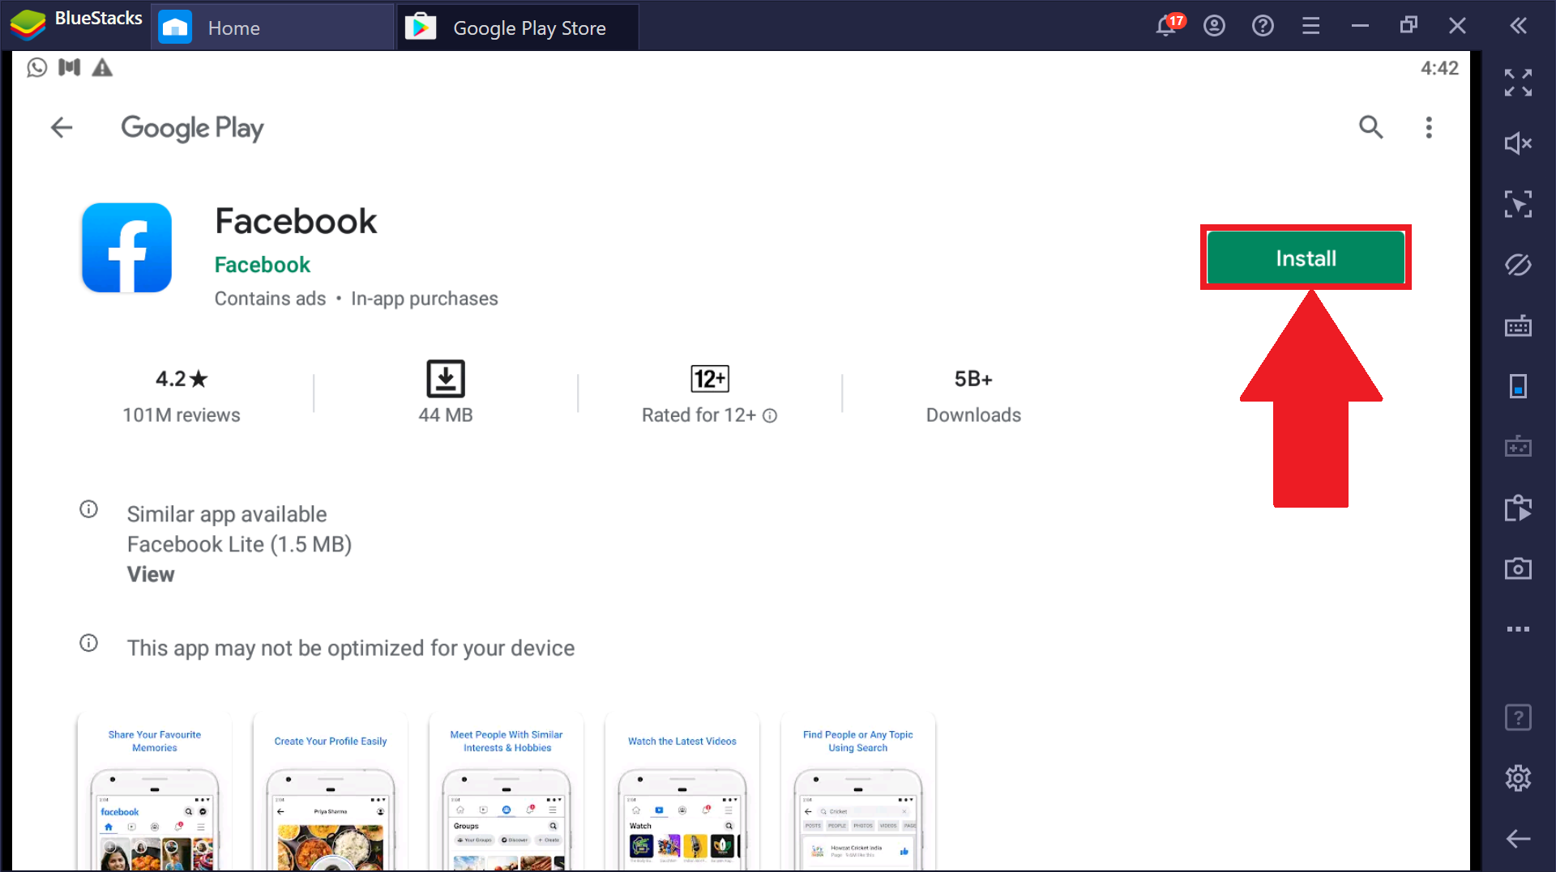Viewport: 1556px width, 872px height.
Task: Click 'This app may not be optimized' text
Action: coord(351,648)
